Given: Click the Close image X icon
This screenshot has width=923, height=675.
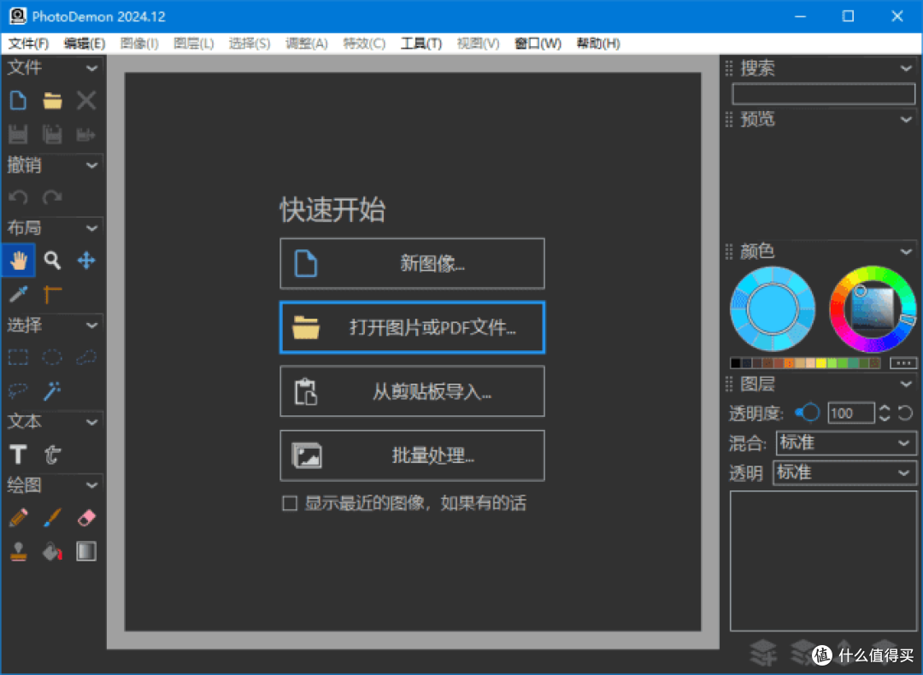Looking at the screenshot, I should pos(86,101).
